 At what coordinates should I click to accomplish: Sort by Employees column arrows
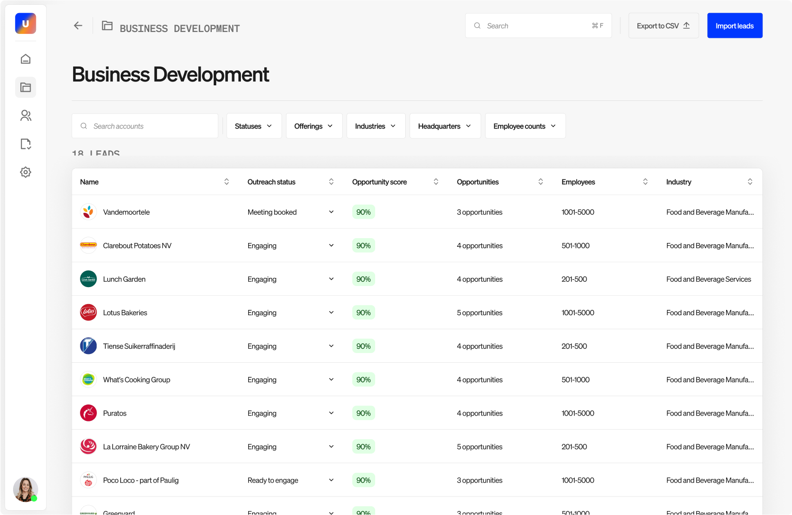[645, 182]
